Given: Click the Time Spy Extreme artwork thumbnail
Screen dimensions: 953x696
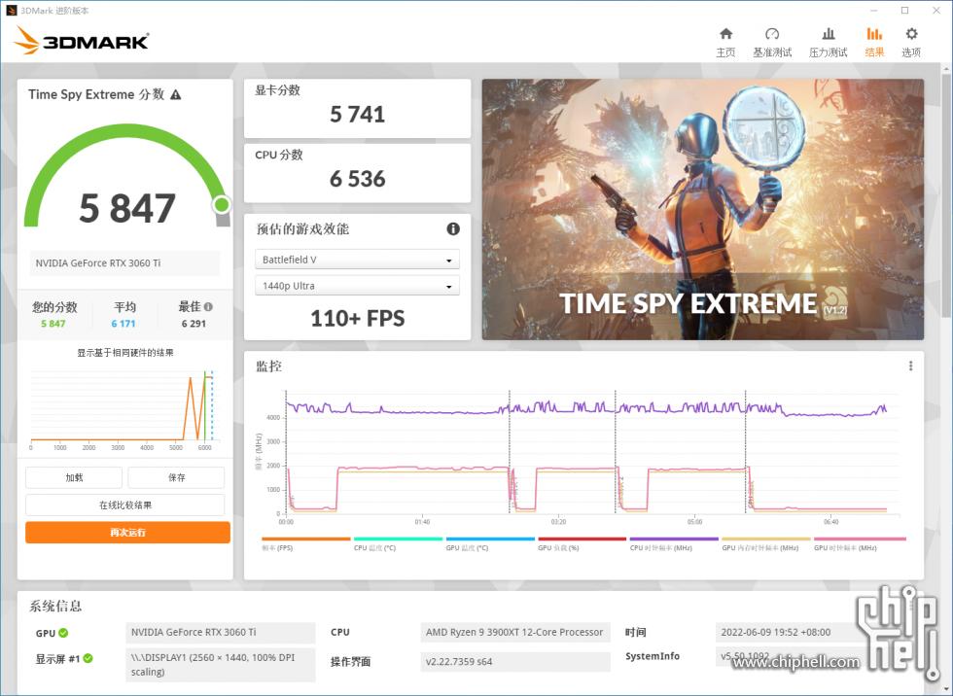Looking at the screenshot, I should (x=702, y=209).
